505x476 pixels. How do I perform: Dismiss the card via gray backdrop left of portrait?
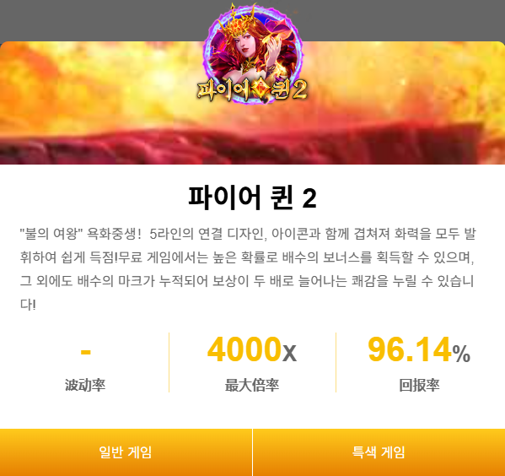pyautogui.click(x=97, y=19)
